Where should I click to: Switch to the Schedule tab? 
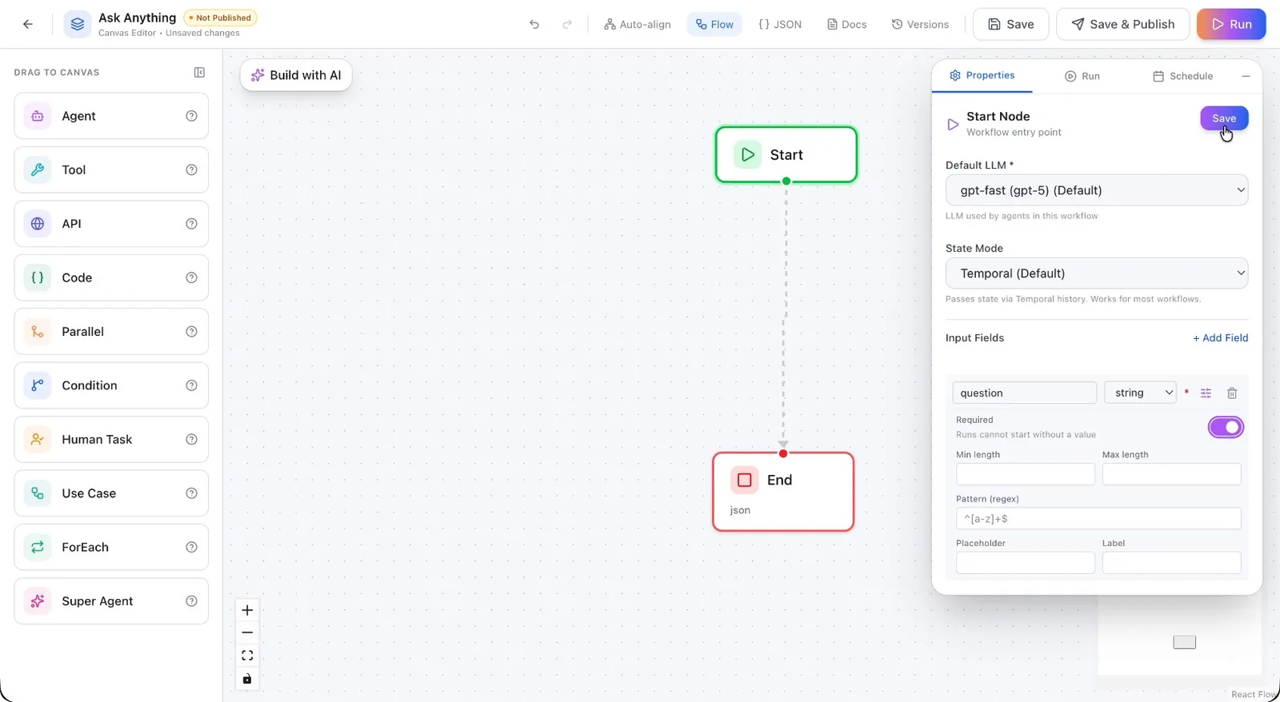[x=1182, y=76]
